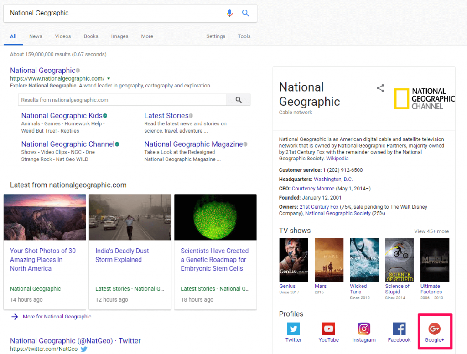Screen dimensions: 467x354
Task: Click grey badge beside National Geographic Magazine
Action: tap(245, 144)
